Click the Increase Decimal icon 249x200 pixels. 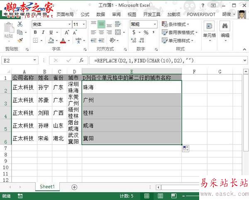(x=133, y=40)
